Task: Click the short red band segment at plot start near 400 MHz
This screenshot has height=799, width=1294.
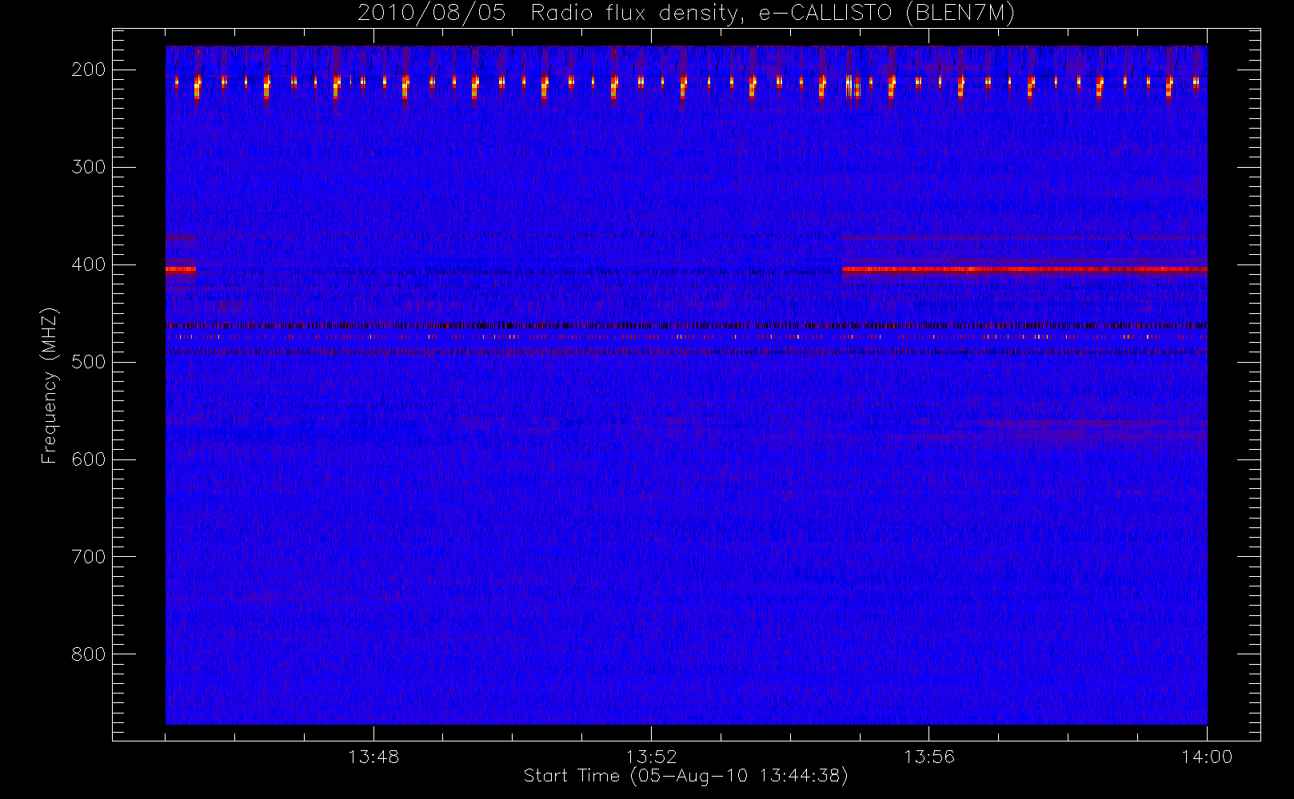Action: [181, 269]
